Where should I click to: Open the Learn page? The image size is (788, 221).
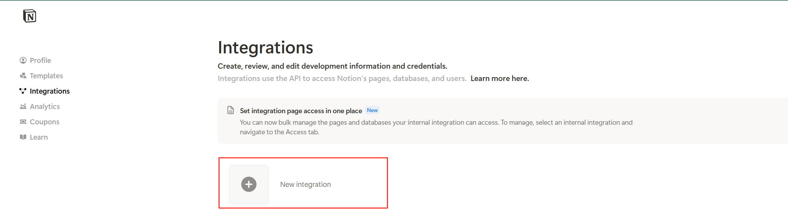point(39,137)
